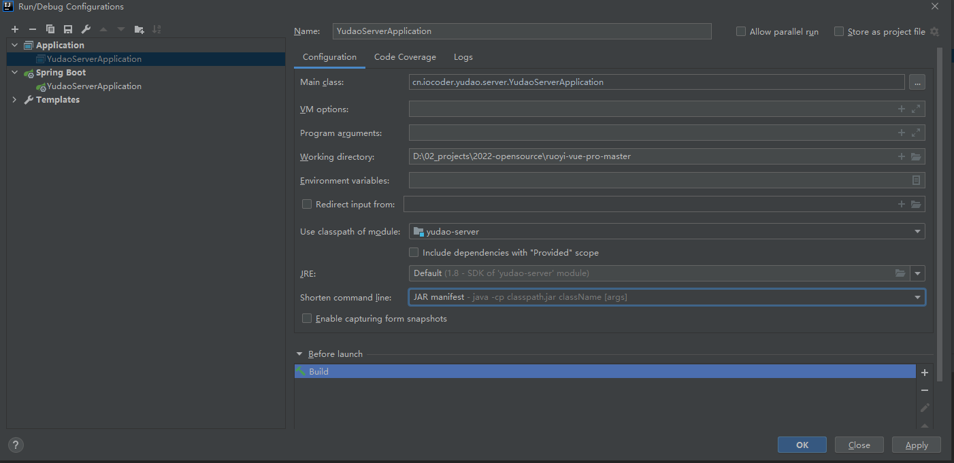954x463 pixels.
Task: Edit Environment variables via the document icon
Action: [x=916, y=180]
